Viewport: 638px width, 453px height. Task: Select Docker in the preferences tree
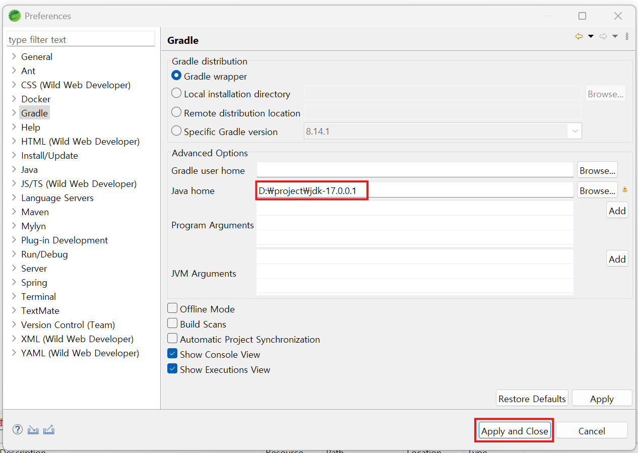[36, 99]
